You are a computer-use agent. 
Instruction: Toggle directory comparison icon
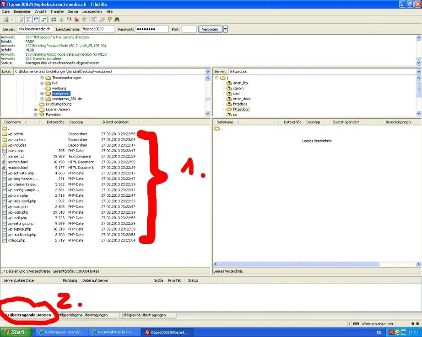[102, 19]
